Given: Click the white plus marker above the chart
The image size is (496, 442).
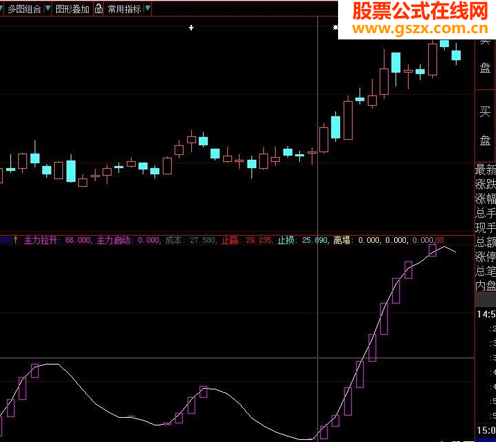Looking at the screenshot, I should point(191,28).
